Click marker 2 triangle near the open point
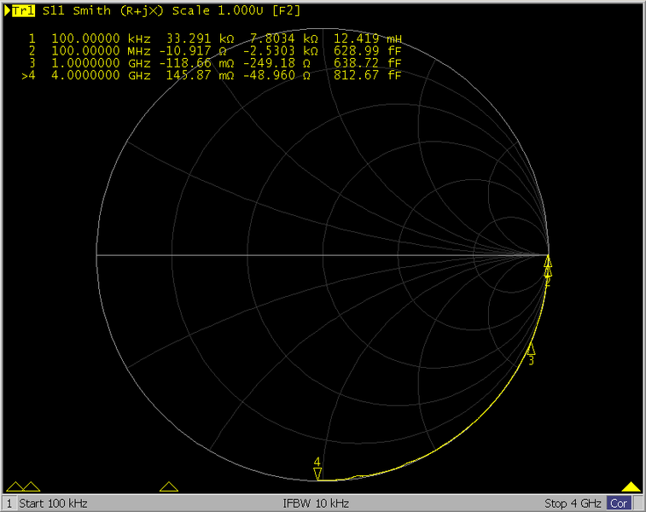The height and width of the screenshot is (512, 646). tap(548, 272)
